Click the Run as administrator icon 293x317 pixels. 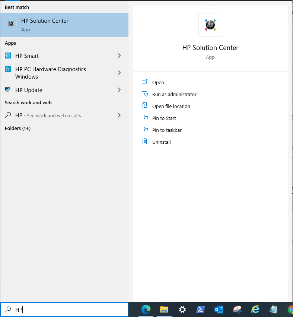(x=145, y=94)
